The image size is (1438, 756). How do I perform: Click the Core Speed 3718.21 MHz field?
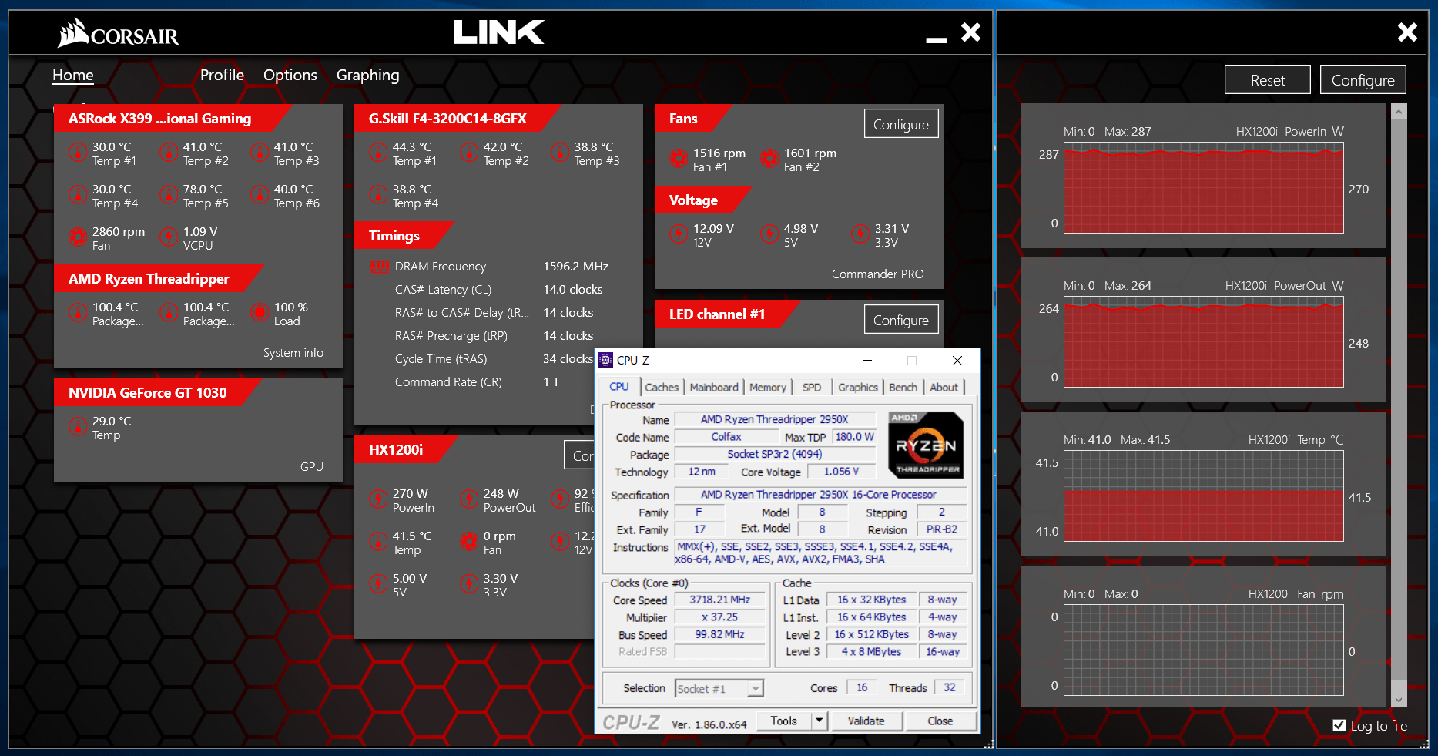tap(719, 600)
